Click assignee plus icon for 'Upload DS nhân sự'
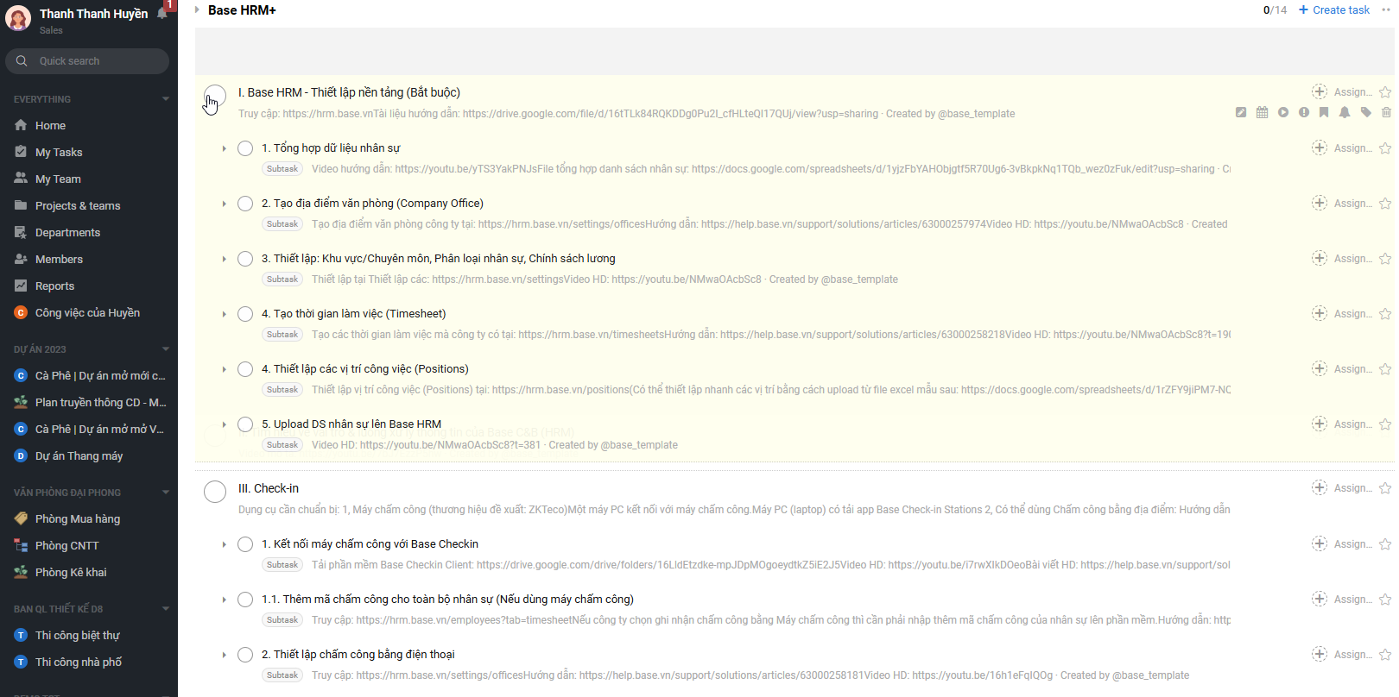 click(x=1320, y=424)
